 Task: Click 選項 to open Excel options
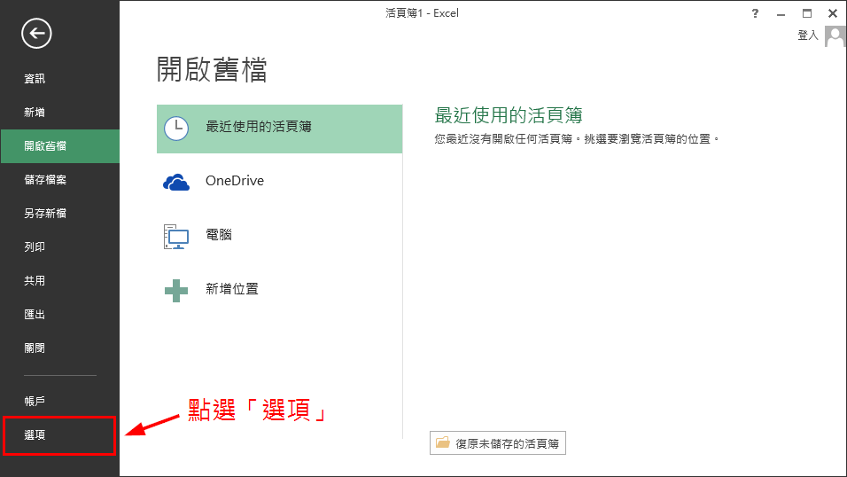coord(35,435)
